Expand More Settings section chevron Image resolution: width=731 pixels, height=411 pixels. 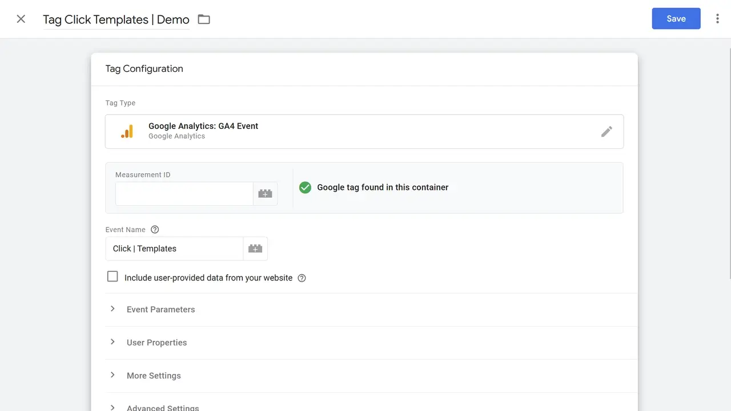tap(113, 375)
